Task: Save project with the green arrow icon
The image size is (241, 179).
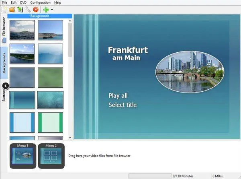Action: coord(19,9)
